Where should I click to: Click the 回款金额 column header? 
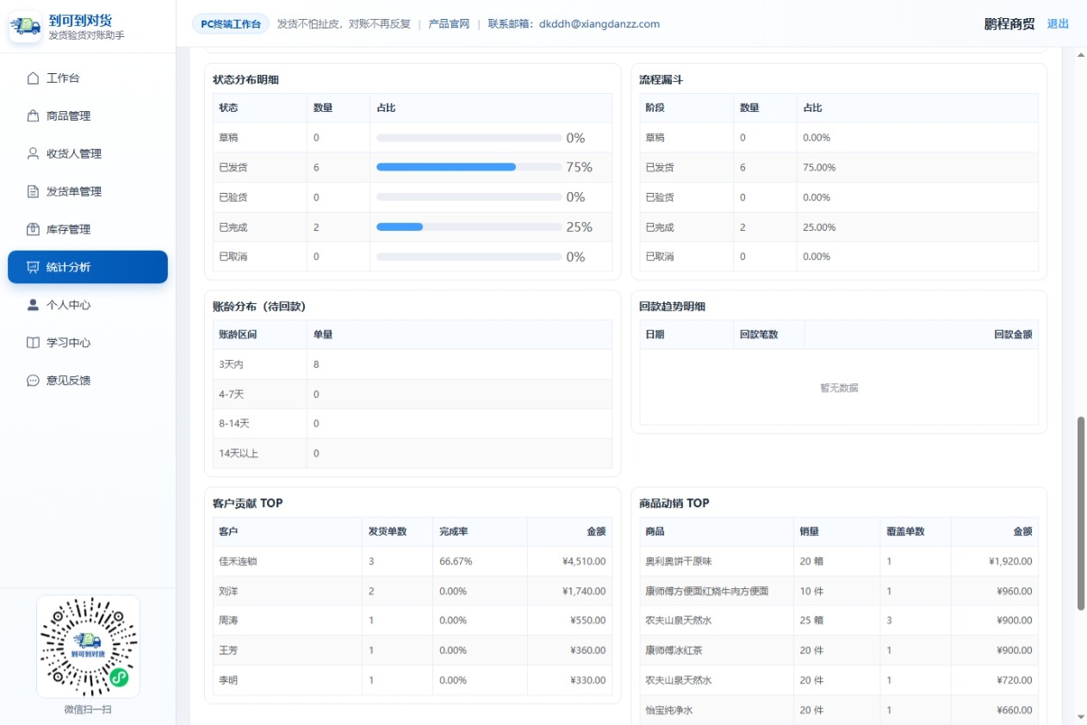1013,334
